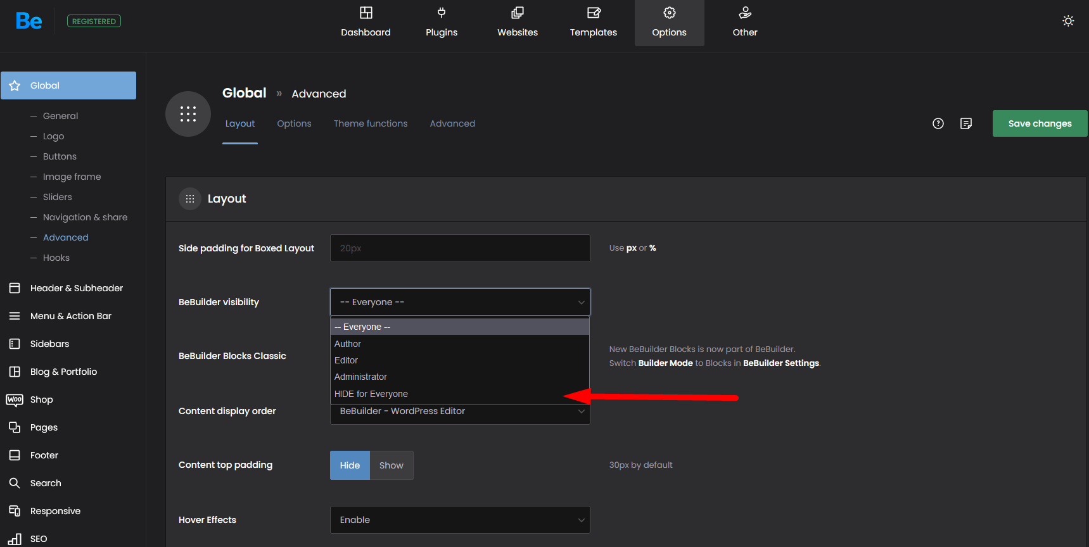Image resolution: width=1089 pixels, height=547 pixels.
Task: Open Logo in the Global submenu
Action: tap(54, 136)
